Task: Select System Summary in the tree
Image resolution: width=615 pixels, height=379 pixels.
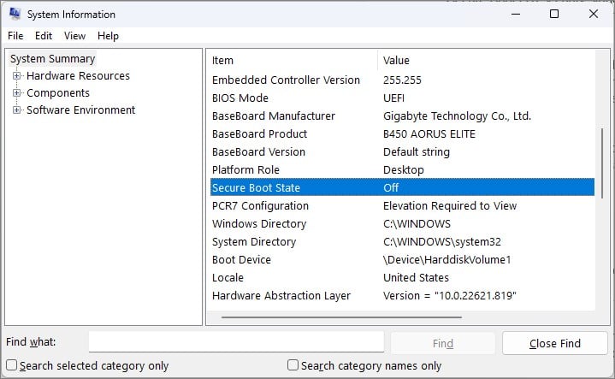Action: coord(52,59)
